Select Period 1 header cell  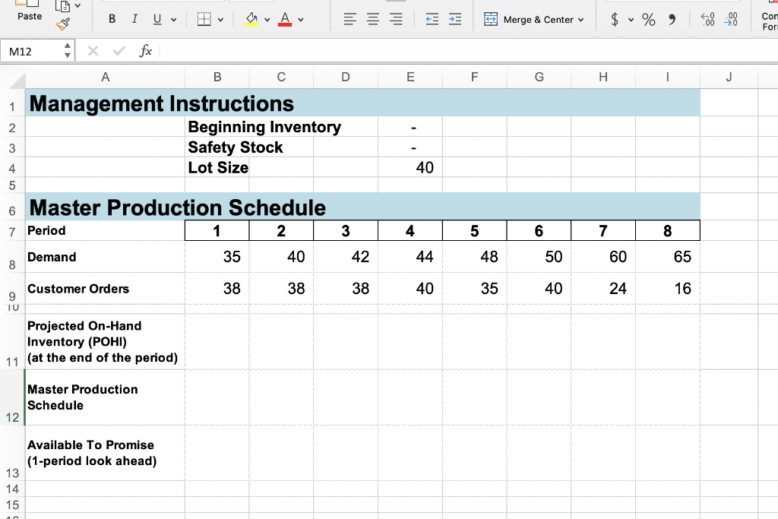pyautogui.click(x=217, y=231)
